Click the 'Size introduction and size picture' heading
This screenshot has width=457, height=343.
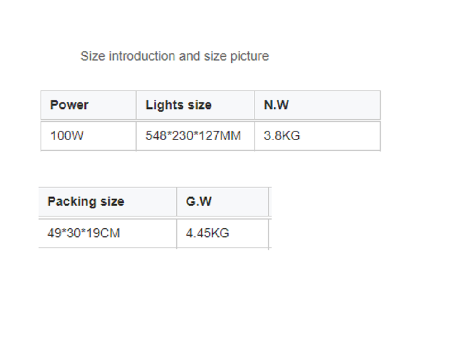pos(174,56)
